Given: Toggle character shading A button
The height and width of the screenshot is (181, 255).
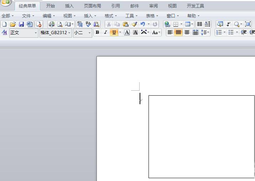Looking at the screenshot, I should [135, 32].
